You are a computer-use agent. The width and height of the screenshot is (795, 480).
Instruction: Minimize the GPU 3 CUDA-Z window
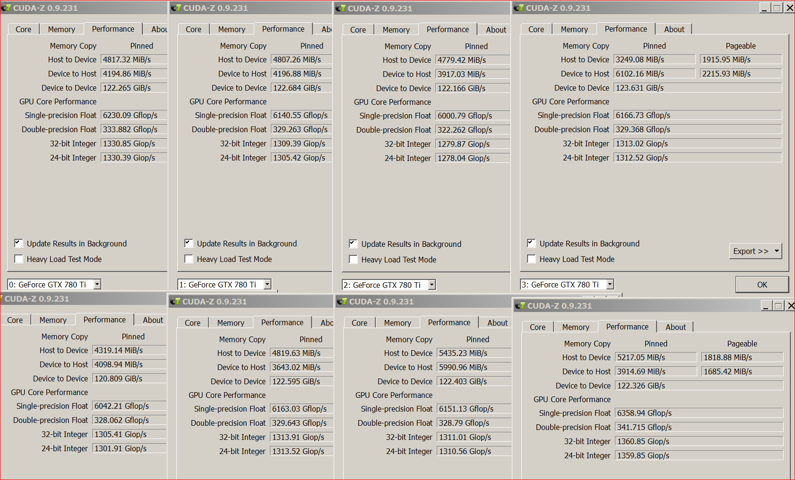765,8
